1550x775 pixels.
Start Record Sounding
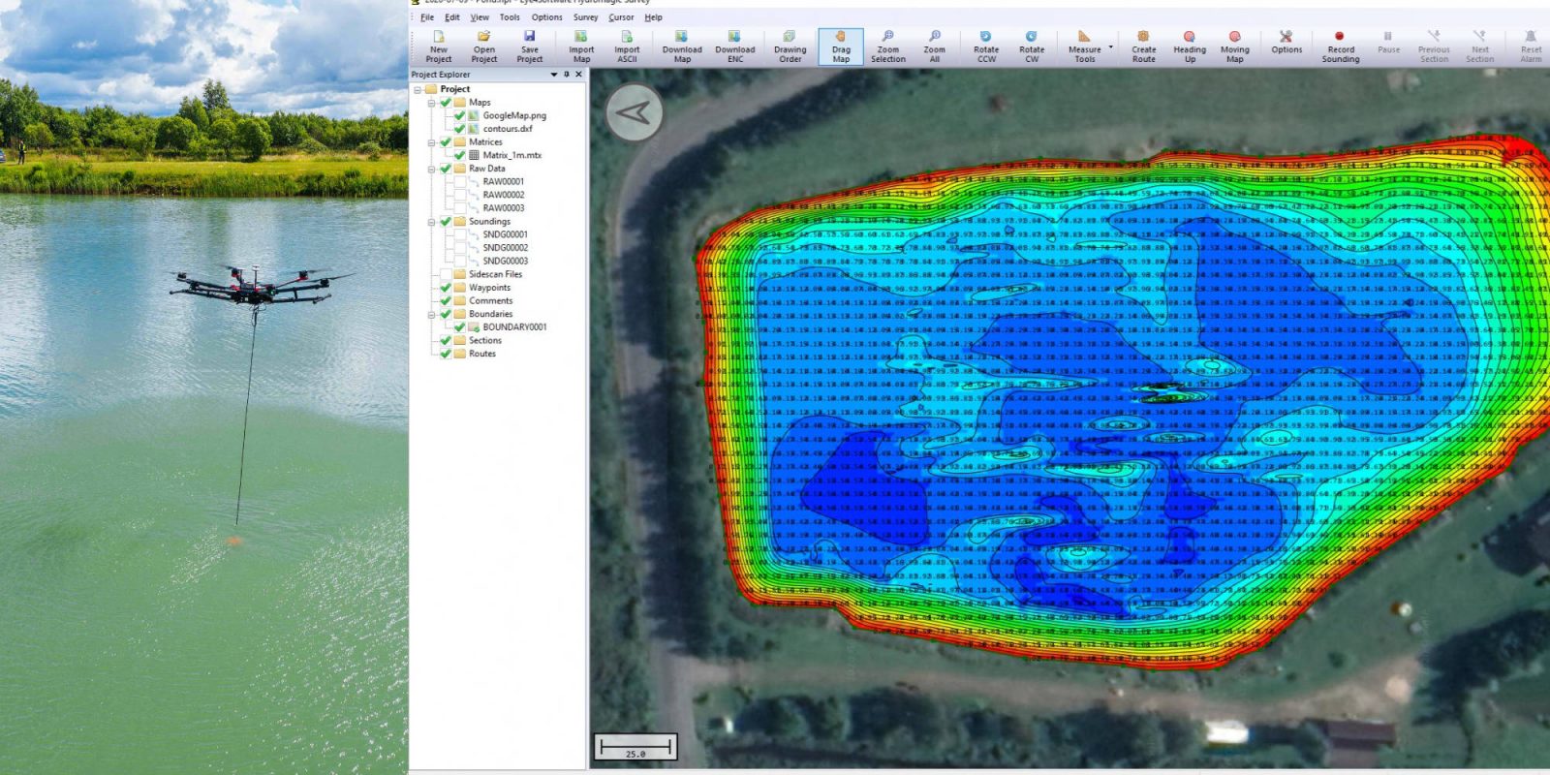click(x=1340, y=46)
